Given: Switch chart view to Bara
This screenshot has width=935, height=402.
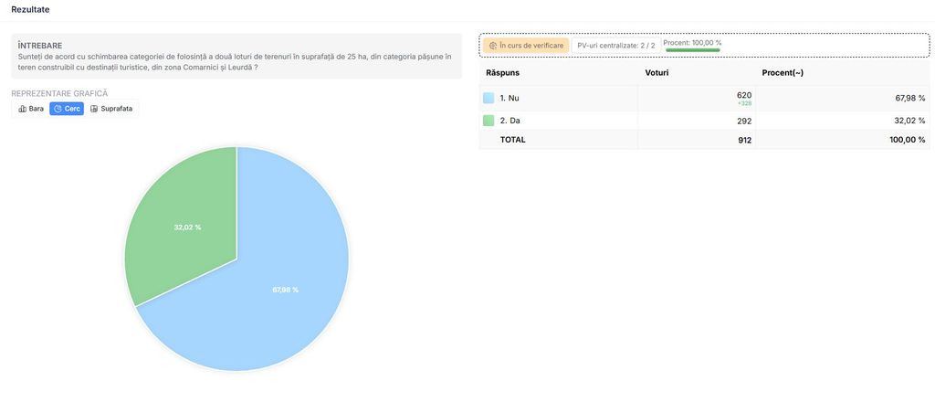Looking at the screenshot, I should coord(31,109).
